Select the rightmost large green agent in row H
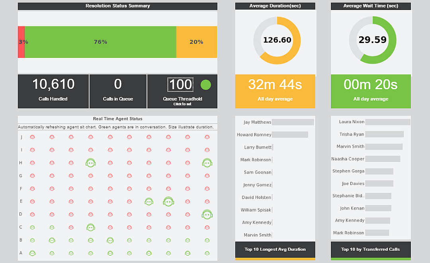The width and height of the screenshot is (430, 263). point(207,163)
